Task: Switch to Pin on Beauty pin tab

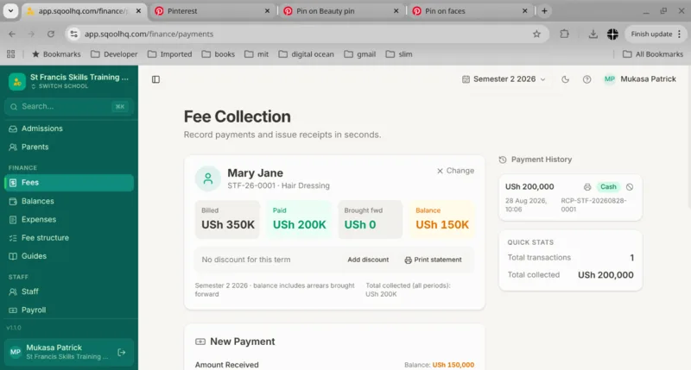Action: click(340, 11)
